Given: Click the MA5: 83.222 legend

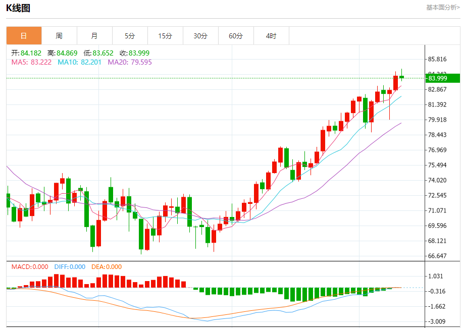Looking at the screenshot, I should pyautogui.click(x=31, y=62).
